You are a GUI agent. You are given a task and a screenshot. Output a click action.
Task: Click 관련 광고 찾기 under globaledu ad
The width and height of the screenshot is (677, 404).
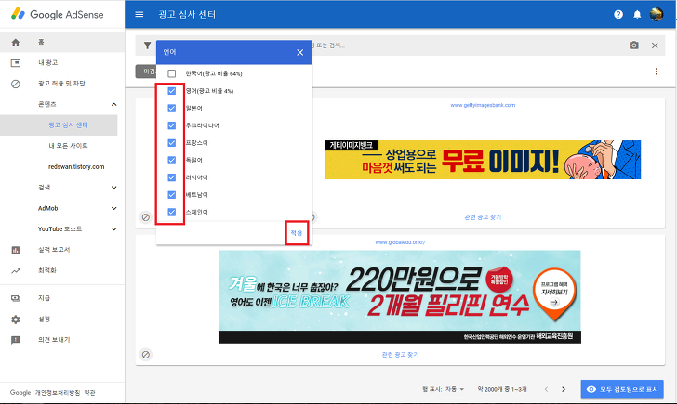(400, 355)
